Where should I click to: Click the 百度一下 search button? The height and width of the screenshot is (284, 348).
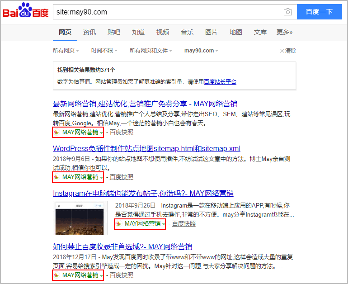tap(320, 12)
